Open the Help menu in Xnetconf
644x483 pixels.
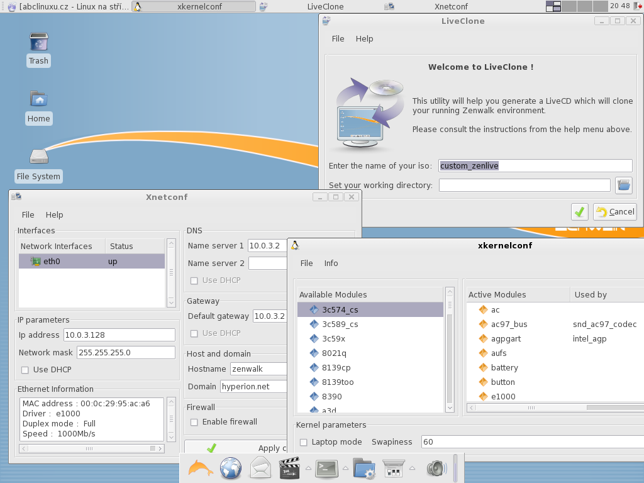click(x=54, y=215)
